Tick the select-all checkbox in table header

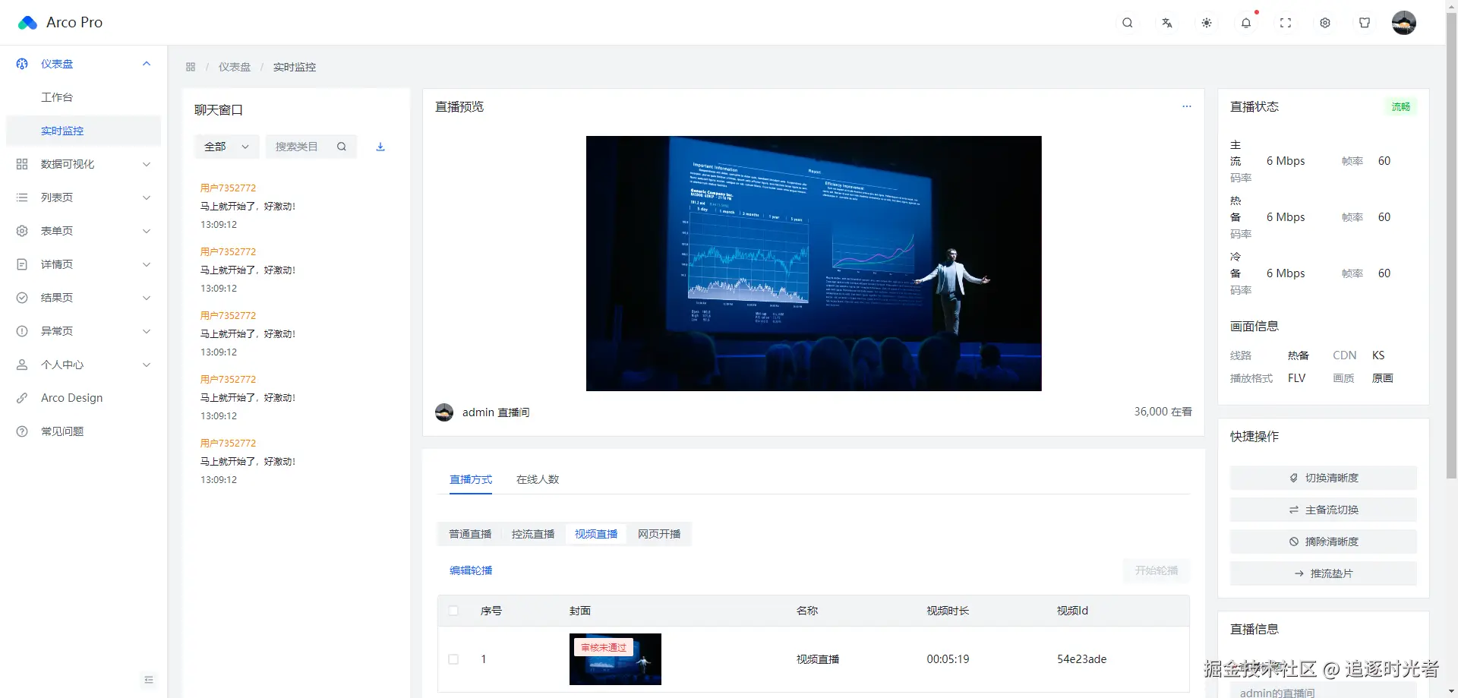click(453, 611)
